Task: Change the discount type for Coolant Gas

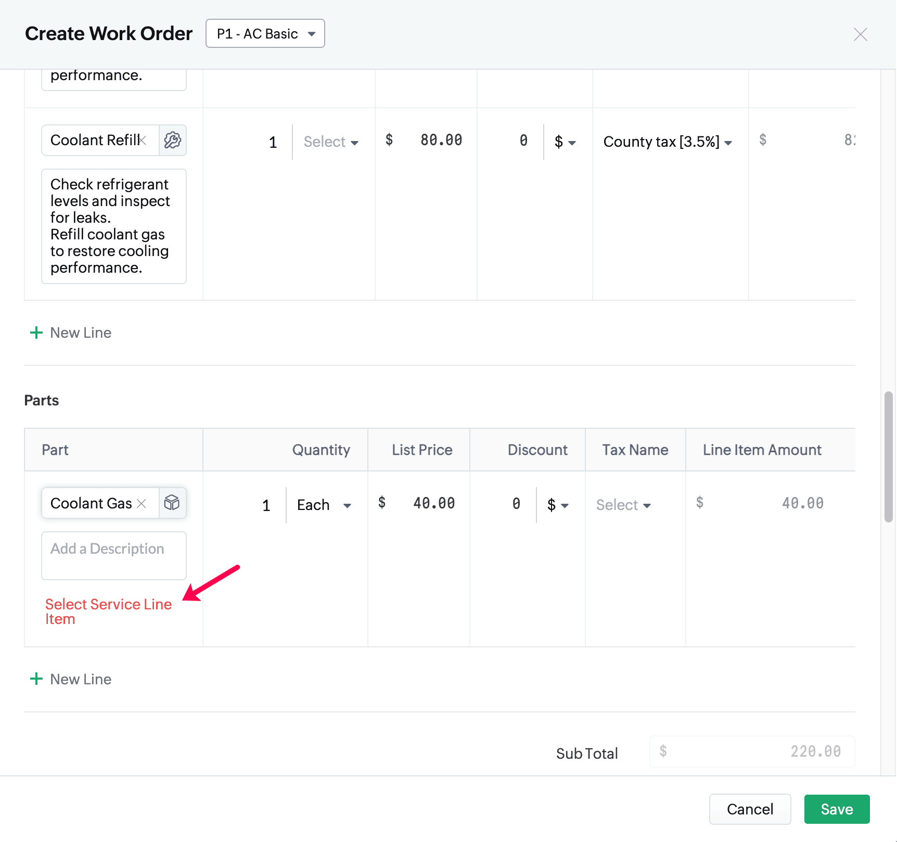Action: pos(557,505)
